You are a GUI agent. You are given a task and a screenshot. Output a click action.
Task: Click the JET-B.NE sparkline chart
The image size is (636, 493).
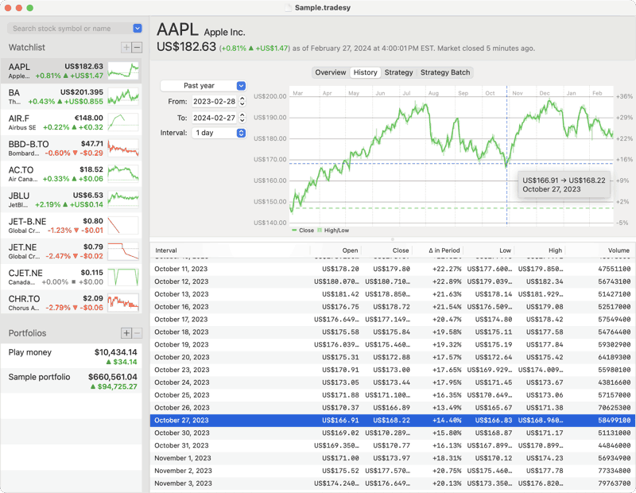coord(123,225)
